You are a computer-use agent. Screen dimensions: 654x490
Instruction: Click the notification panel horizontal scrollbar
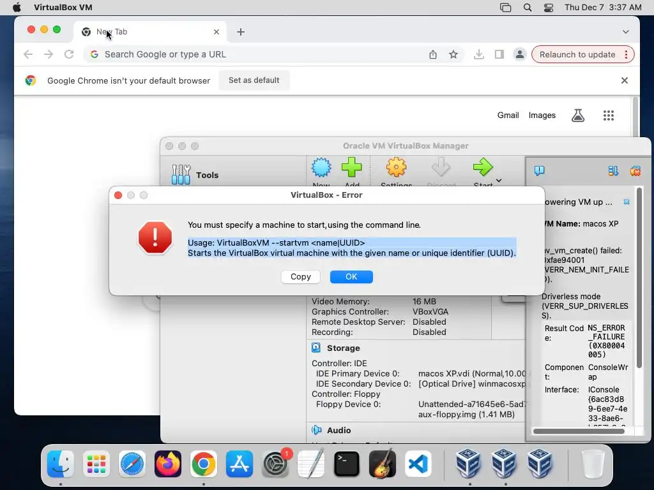coord(579,431)
